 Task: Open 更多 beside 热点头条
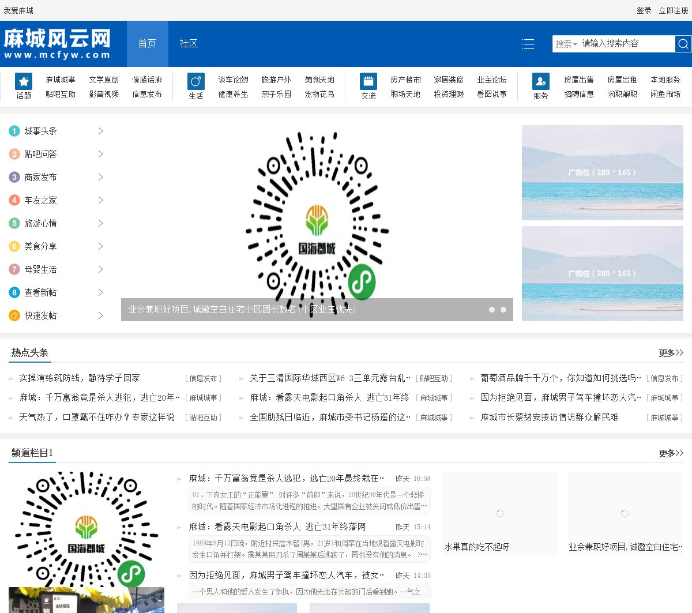pos(671,353)
